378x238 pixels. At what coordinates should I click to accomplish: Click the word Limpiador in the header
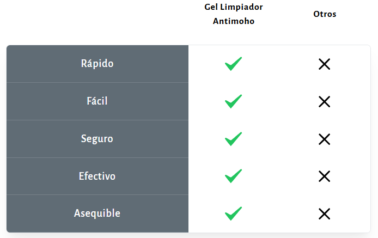click(241, 8)
